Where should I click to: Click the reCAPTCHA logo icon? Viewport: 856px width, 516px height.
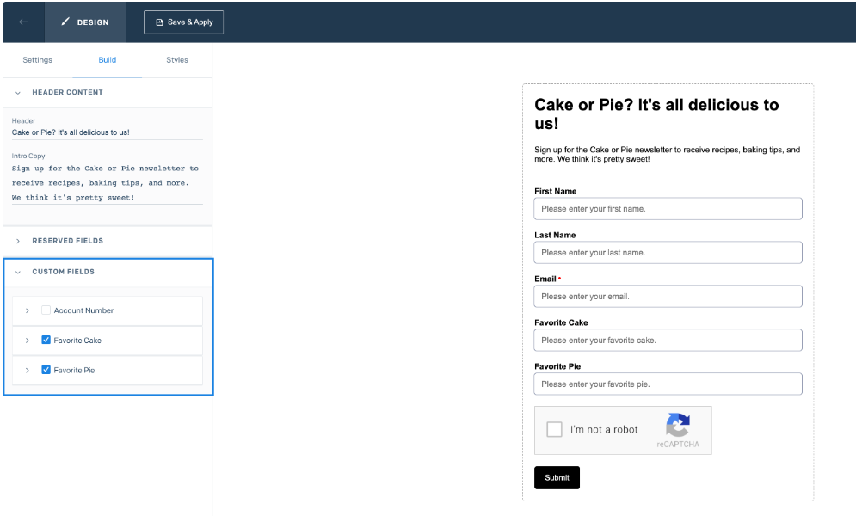pos(678,425)
